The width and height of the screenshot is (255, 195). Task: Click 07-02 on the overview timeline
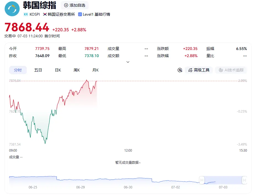pos(176,187)
